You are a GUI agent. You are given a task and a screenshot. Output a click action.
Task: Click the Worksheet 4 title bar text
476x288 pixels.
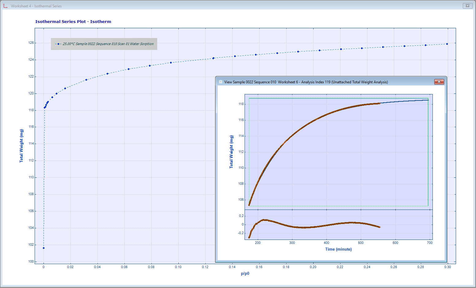pos(36,6)
